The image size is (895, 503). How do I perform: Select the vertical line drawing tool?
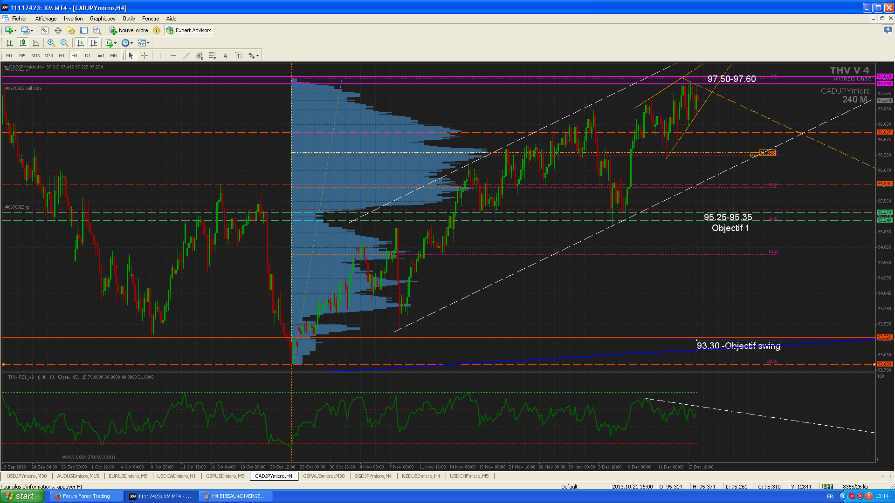pos(160,55)
